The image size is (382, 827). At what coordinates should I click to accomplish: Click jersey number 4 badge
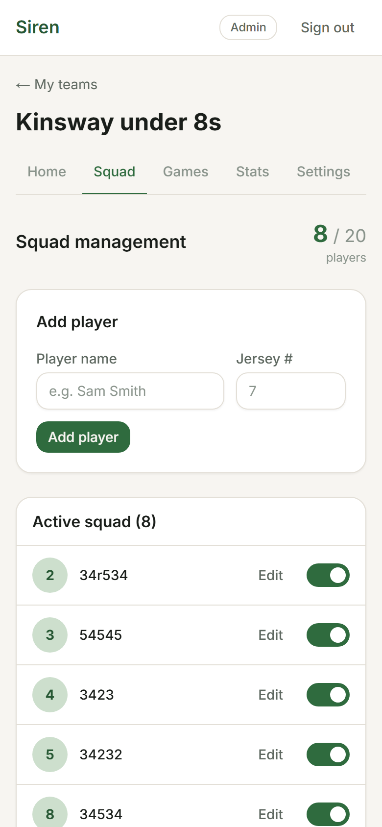pyautogui.click(x=50, y=695)
